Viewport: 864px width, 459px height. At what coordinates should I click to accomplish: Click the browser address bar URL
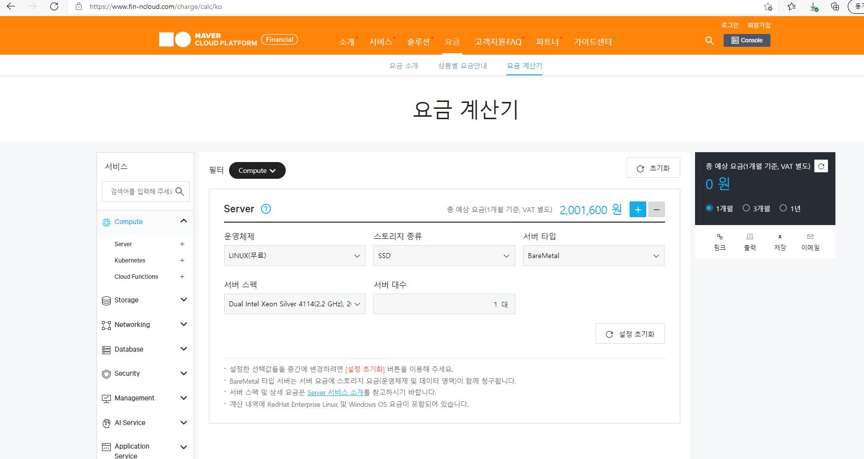[x=156, y=7]
